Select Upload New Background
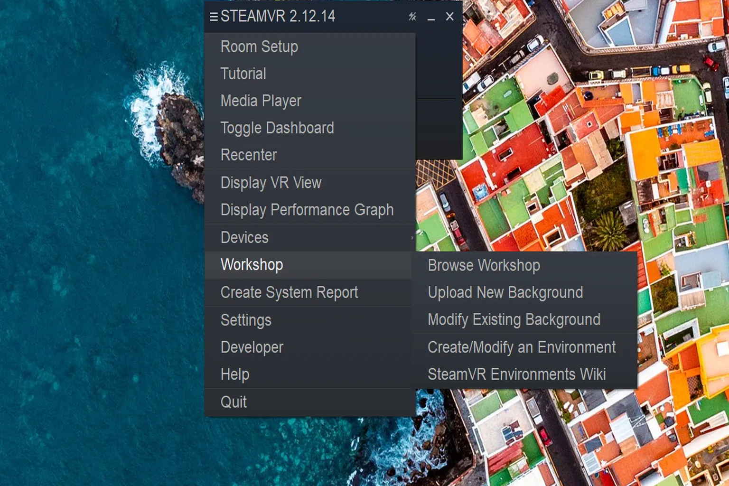The width and height of the screenshot is (729, 486). 524,292
